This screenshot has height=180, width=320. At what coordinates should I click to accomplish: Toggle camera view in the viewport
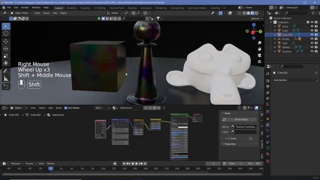[259, 55]
